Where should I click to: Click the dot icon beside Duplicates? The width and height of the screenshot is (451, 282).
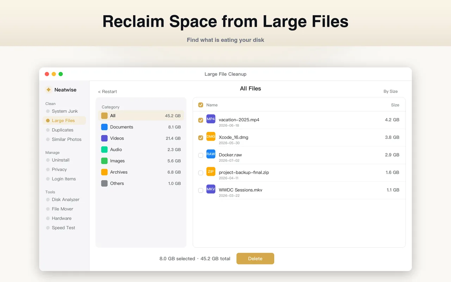[48, 130]
